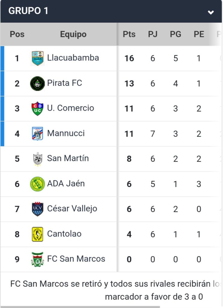Image resolution: width=223 pixels, height=308 pixels.
Task: Click the GRUPO 1 header title
Action: coord(28,11)
